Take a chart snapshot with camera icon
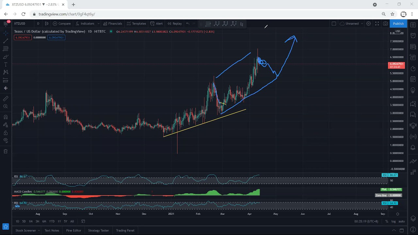This screenshot has width=418, height=235. (x=385, y=23)
